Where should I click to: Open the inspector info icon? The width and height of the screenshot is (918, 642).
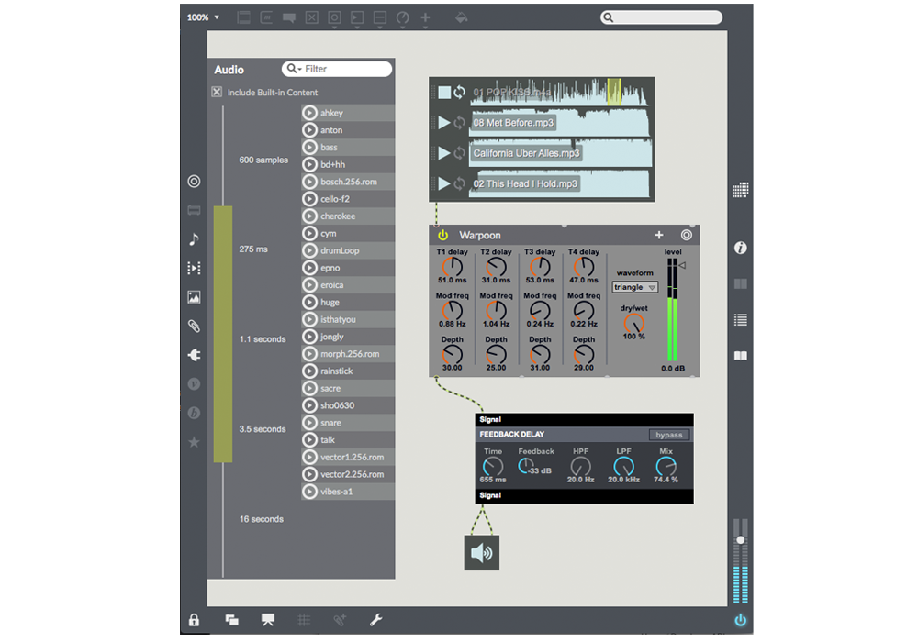click(x=741, y=248)
